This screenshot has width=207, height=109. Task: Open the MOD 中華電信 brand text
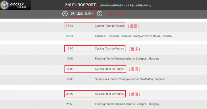pyautogui.click(x=18, y=5)
